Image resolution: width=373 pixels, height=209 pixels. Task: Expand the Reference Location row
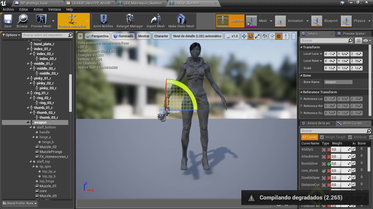pyautogui.click(x=301, y=99)
